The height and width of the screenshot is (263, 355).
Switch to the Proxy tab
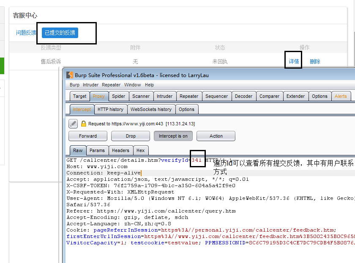tap(99, 96)
